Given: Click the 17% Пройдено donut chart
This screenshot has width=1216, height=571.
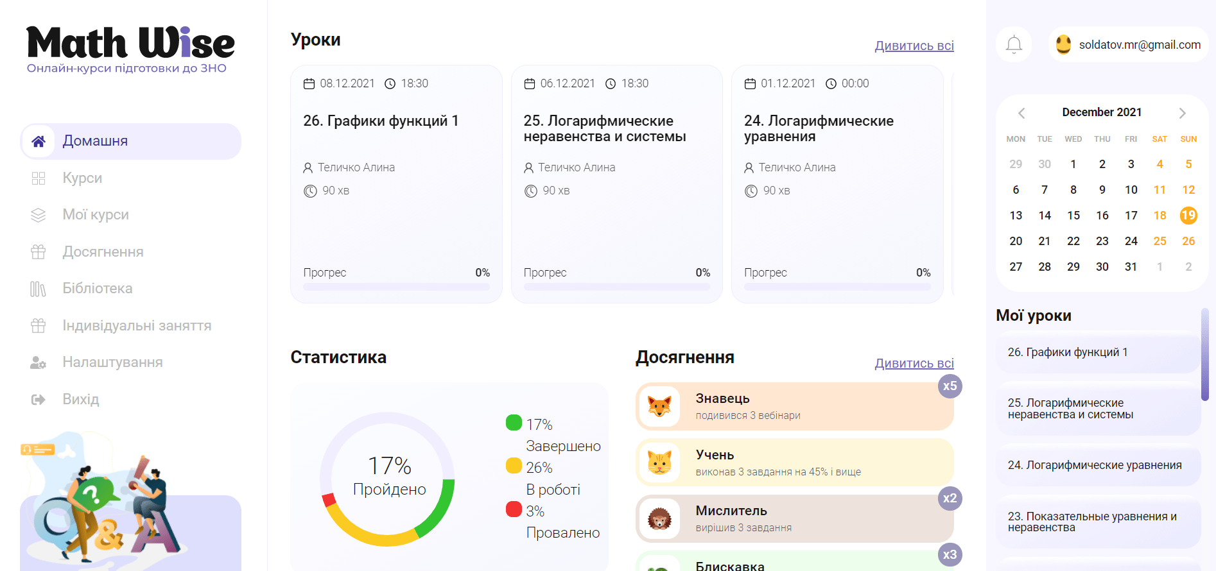Looking at the screenshot, I should pyautogui.click(x=388, y=479).
